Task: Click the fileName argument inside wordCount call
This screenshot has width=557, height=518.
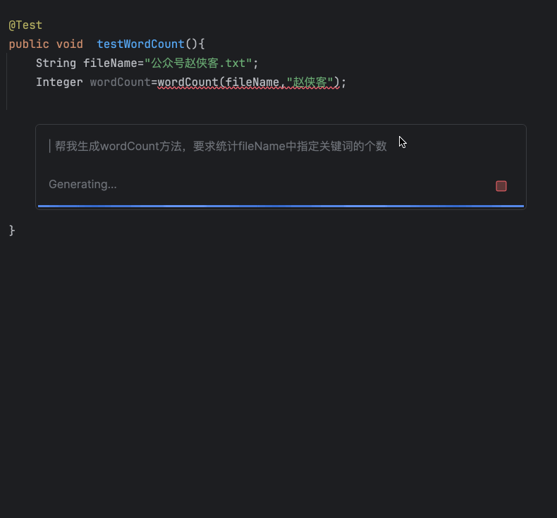Action: click(x=252, y=82)
